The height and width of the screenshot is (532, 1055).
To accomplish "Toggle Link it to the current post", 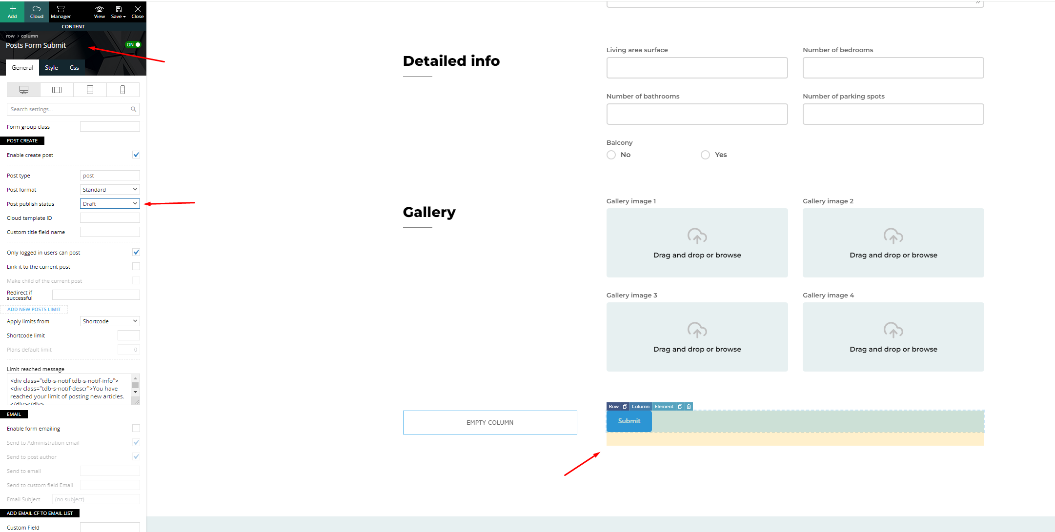I will [136, 267].
